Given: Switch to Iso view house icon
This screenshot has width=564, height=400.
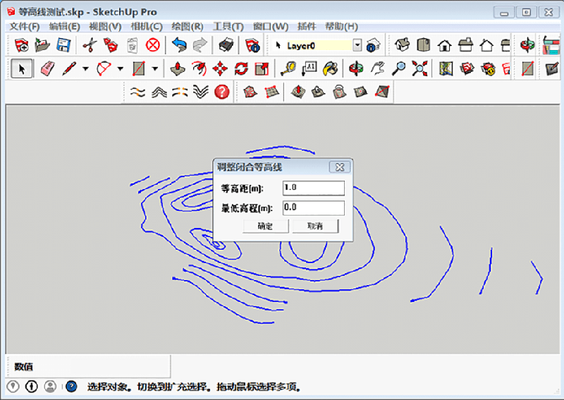Looking at the screenshot, I should (402, 45).
